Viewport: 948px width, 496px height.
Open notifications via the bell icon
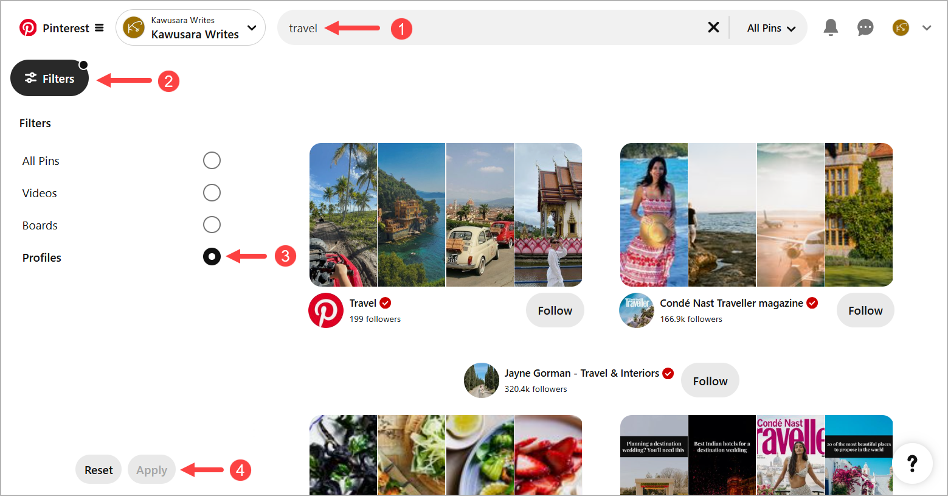coord(830,27)
